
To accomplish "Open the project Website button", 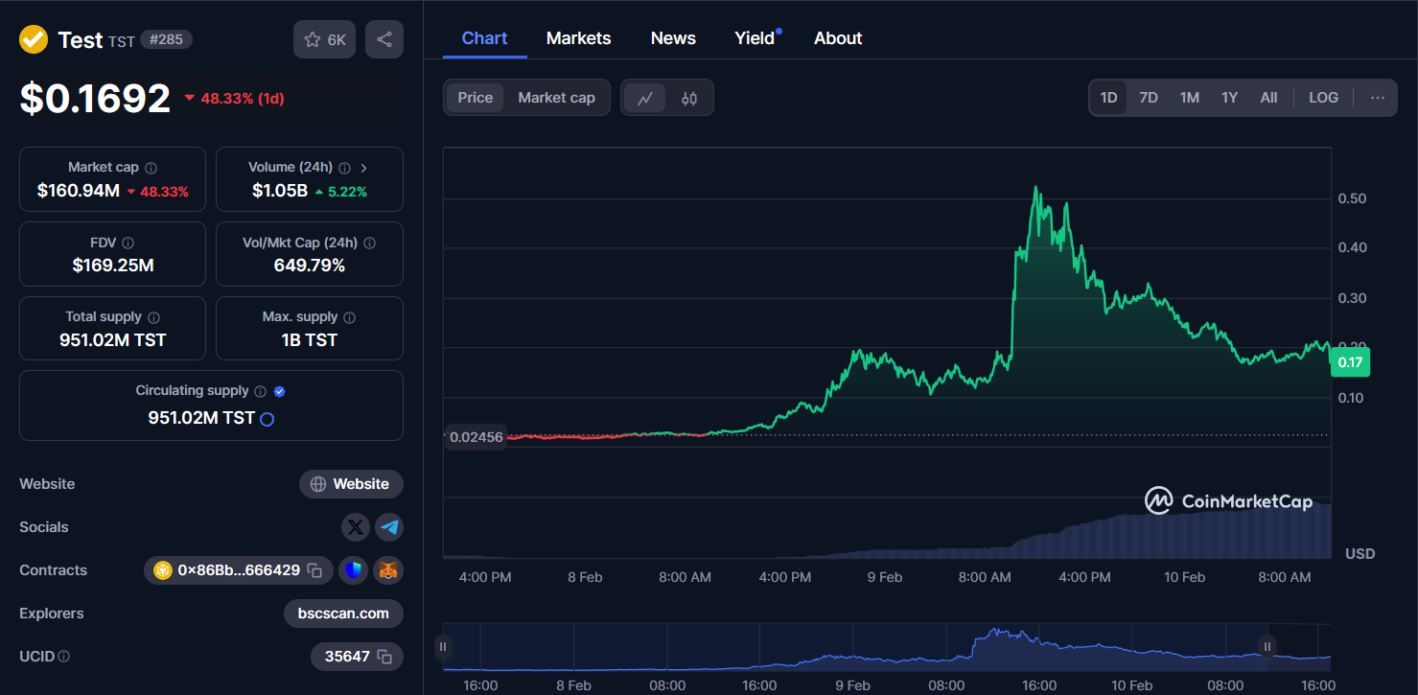I will [351, 484].
